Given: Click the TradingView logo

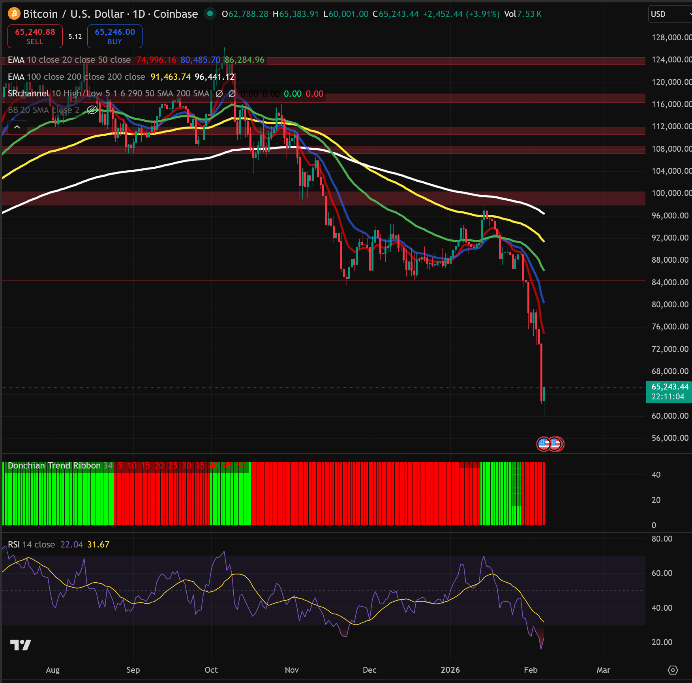Looking at the screenshot, I should click(21, 645).
